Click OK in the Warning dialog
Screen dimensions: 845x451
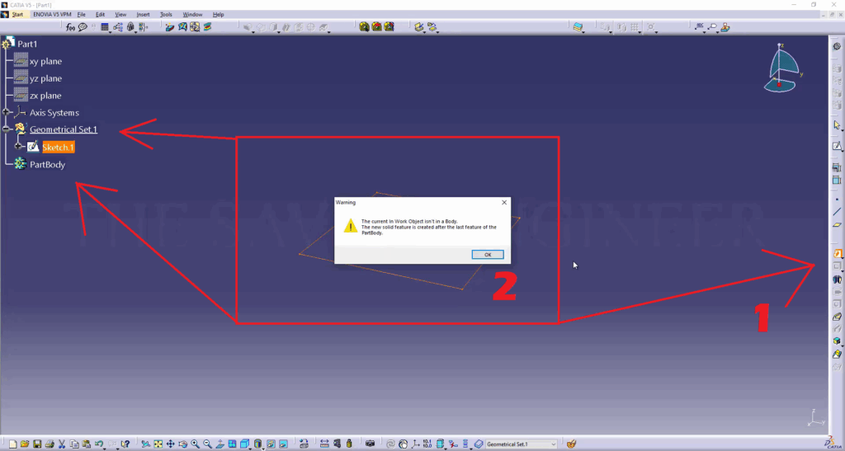pos(488,254)
